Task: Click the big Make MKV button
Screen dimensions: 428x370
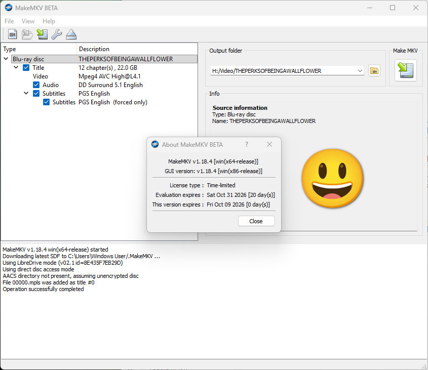Action: click(405, 70)
